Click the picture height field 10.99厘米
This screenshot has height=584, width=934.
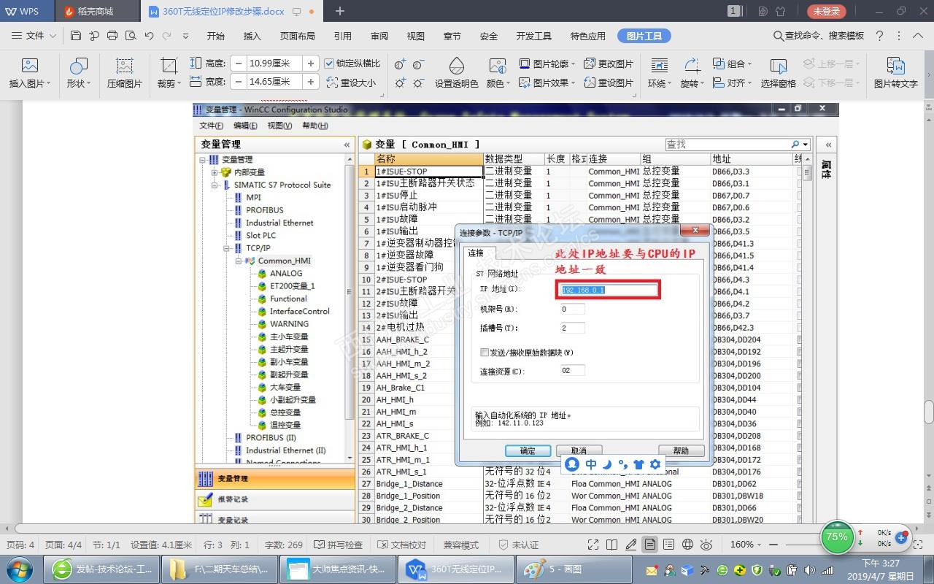274,64
